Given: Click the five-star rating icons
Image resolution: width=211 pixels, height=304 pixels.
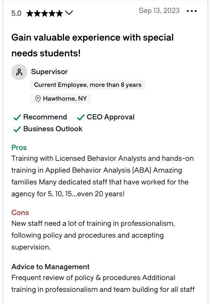Looking at the screenshot, I should click(45, 13).
